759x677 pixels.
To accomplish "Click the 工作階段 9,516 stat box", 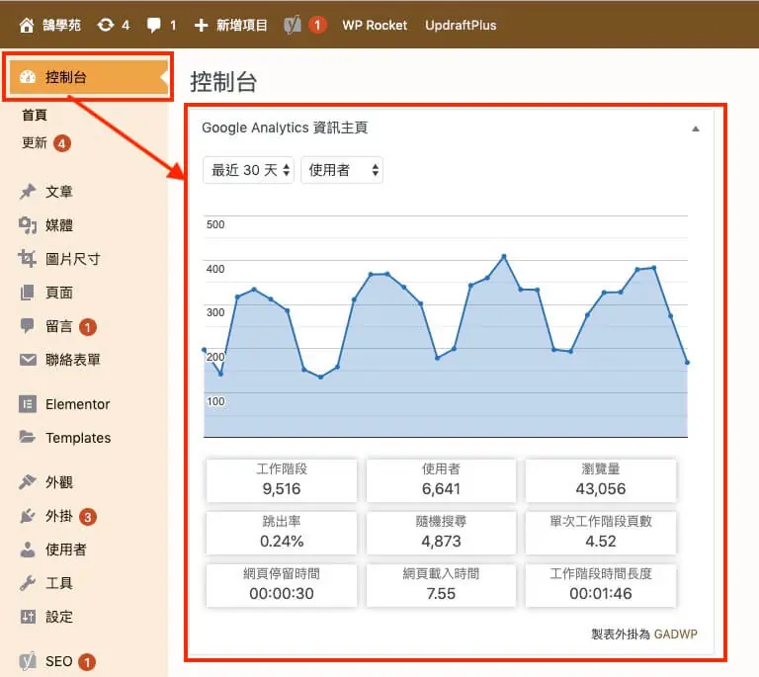I will (282, 480).
